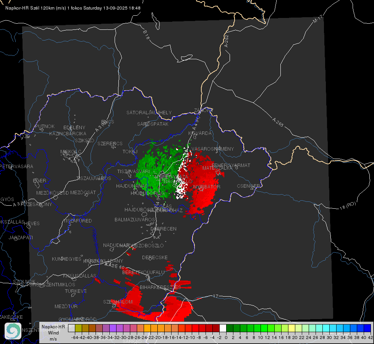
Task: Click the 18 (RO) road label
Action: point(348,206)
